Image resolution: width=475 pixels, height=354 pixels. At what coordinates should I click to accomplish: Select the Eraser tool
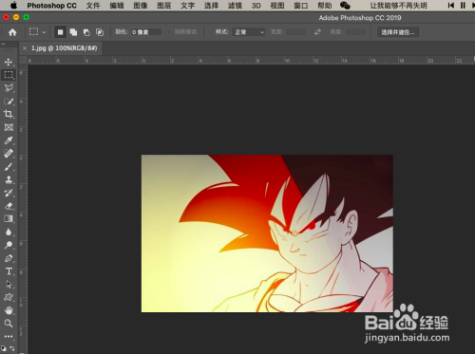(x=9, y=206)
